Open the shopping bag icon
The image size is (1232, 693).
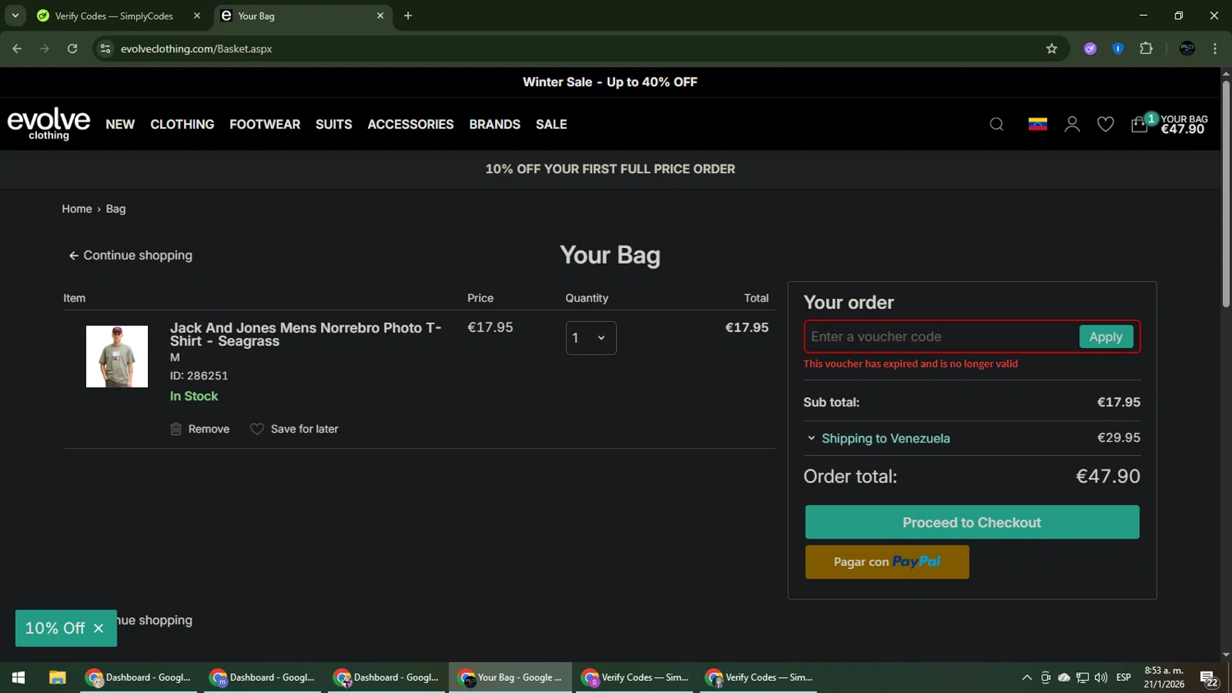[x=1139, y=125]
